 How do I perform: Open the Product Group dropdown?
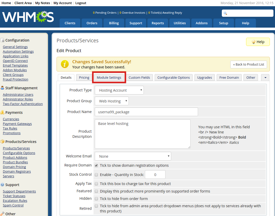pos(112,101)
